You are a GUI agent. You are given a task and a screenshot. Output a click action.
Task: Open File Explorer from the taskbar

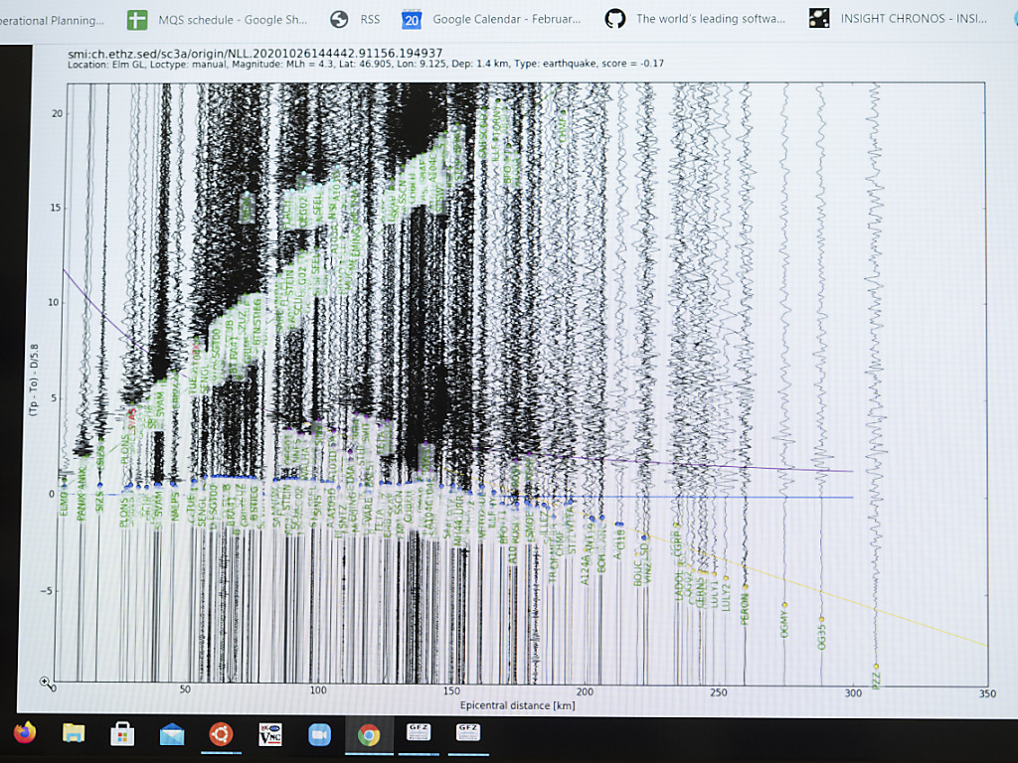pos(74,733)
